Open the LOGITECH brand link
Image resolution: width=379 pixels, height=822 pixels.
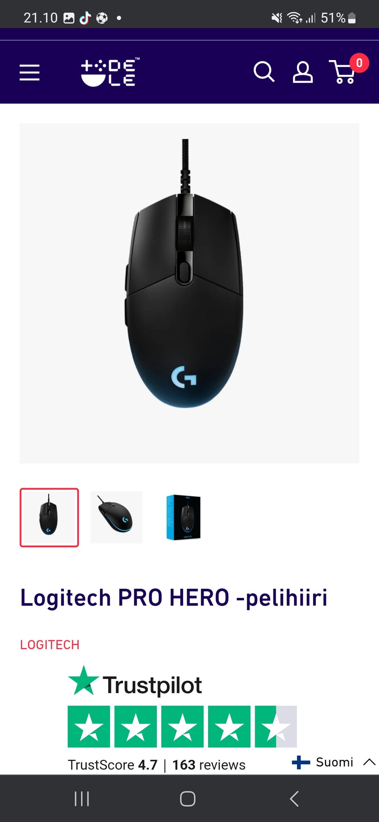point(50,645)
